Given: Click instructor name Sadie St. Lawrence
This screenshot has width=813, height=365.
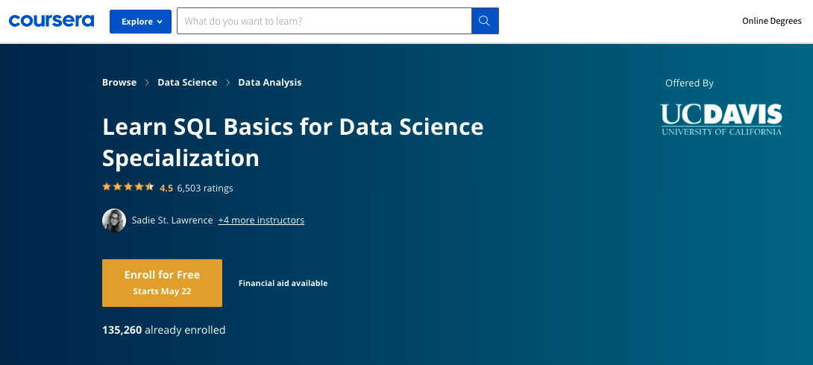Looking at the screenshot, I should [172, 220].
